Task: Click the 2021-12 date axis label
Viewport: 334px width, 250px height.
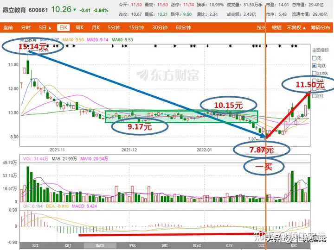Action: (129, 150)
